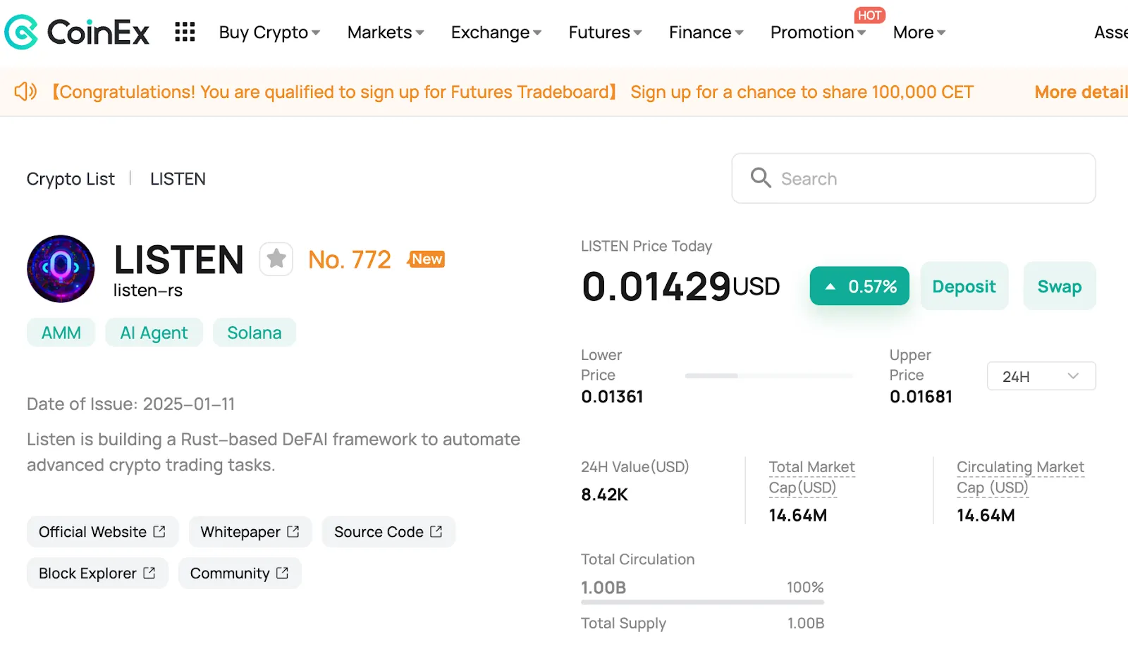Select the AI Agent tag
The image size is (1128, 663).
[x=154, y=333]
